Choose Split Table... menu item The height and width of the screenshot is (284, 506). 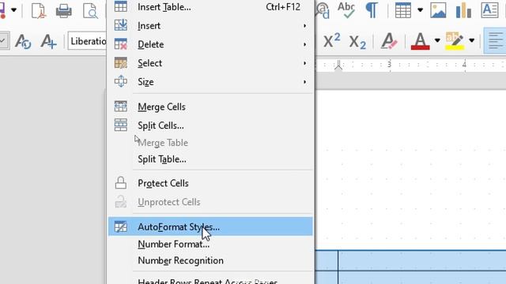(x=210, y=159)
